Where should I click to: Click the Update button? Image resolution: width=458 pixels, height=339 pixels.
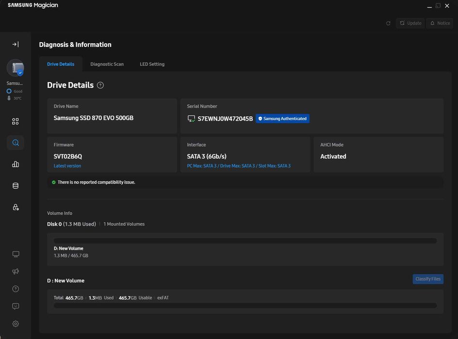click(410, 23)
